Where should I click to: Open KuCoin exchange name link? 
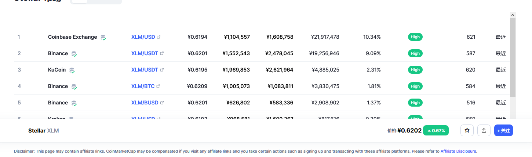click(x=57, y=70)
